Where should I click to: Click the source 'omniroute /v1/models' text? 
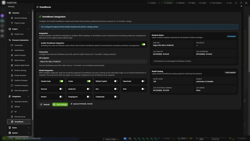[205, 81]
